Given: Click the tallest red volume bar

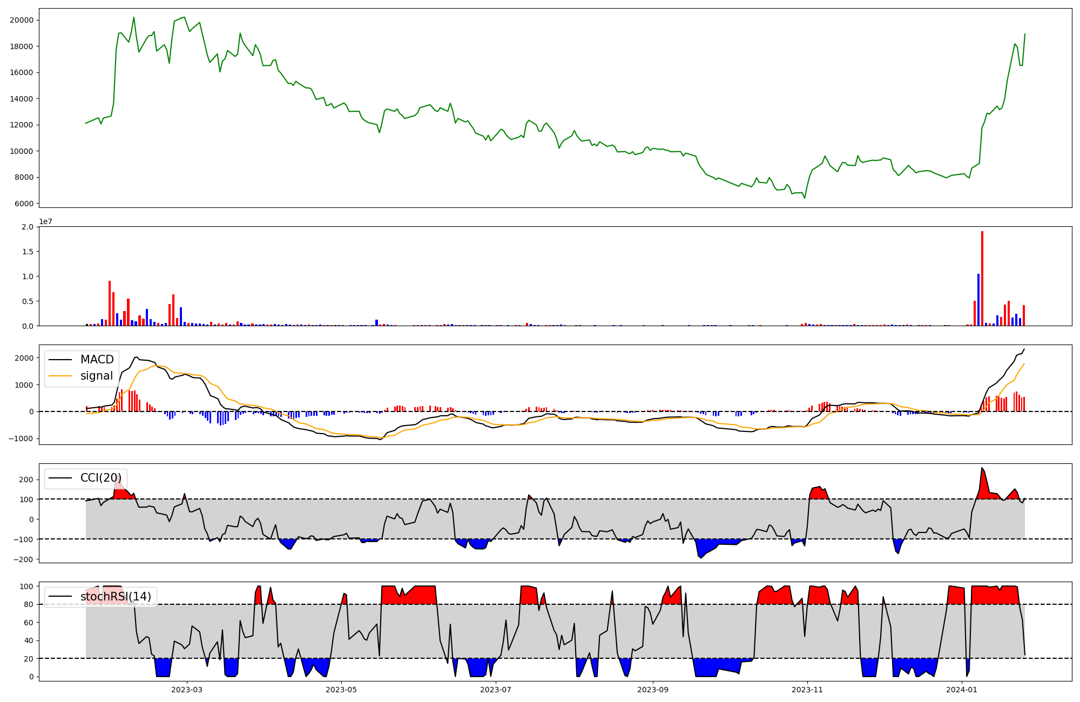Looking at the screenshot, I should (x=982, y=278).
